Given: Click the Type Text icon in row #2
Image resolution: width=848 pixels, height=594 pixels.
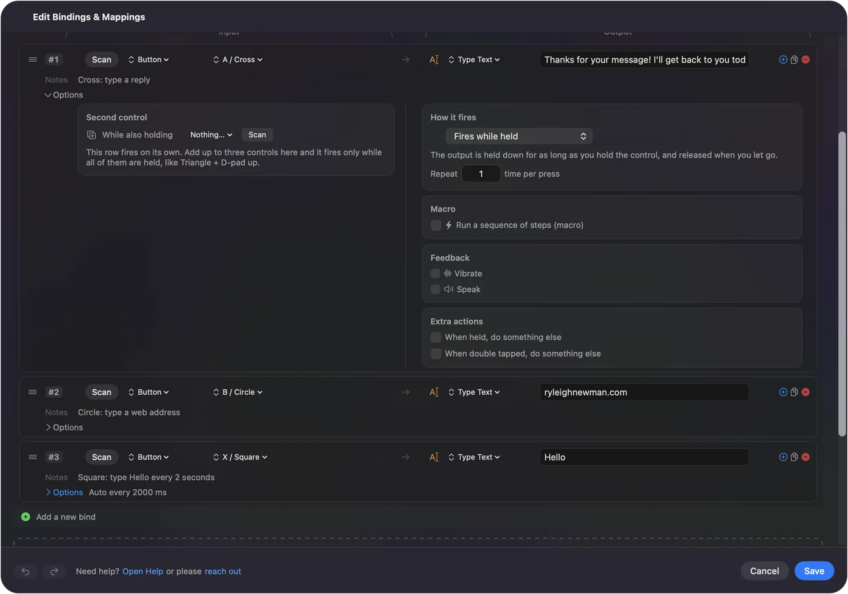Looking at the screenshot, I should 434,392.
